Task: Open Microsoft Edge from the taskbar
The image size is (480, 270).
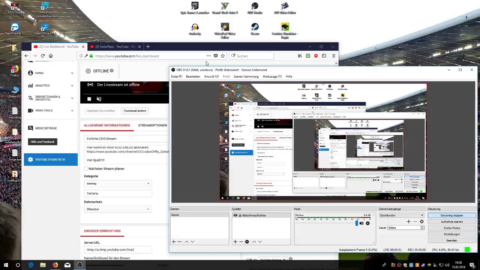Action: tap(31, 265)
